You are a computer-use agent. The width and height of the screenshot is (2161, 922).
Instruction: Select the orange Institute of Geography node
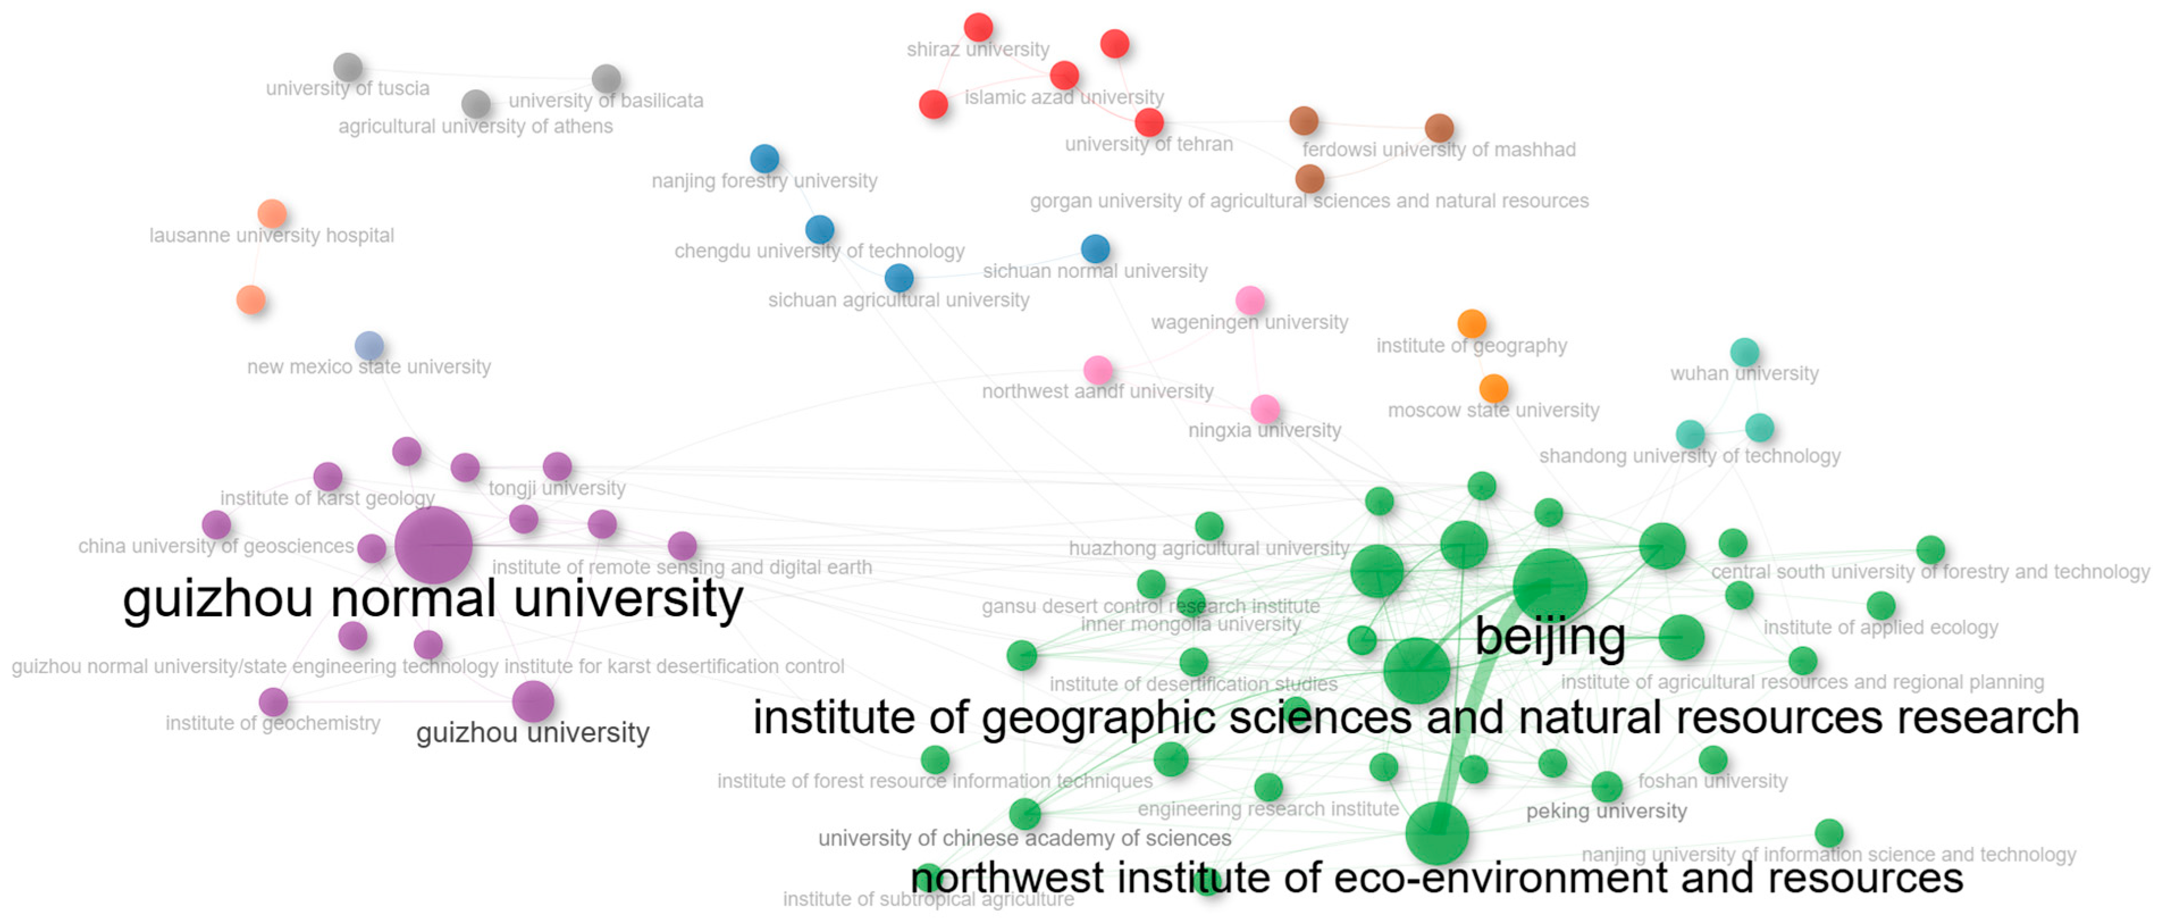tap(1472, 324)
